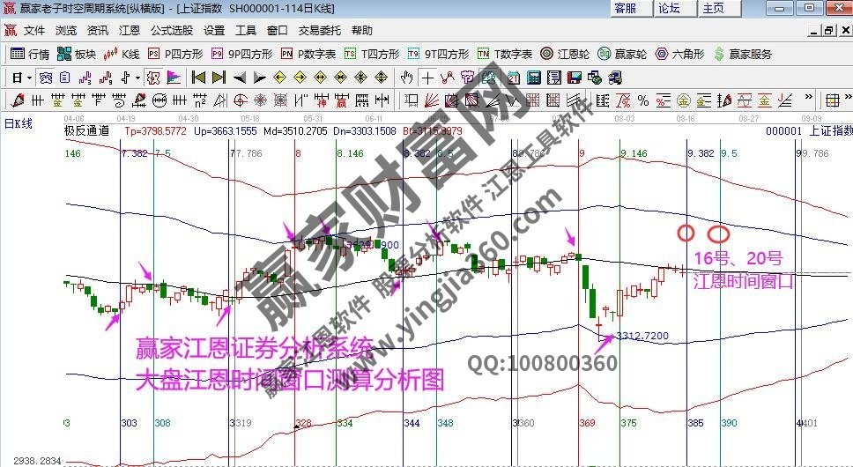Click the 客服 customer service button
Image resolution: width=853 pixels, height=467 pixels.
click(x=626, y=8)
